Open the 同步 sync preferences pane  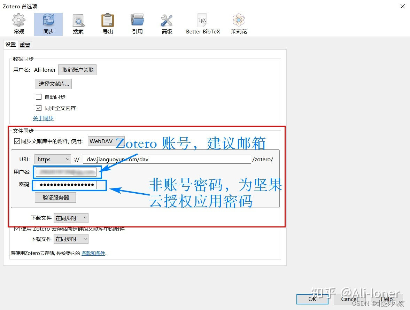tap(48, 24)
